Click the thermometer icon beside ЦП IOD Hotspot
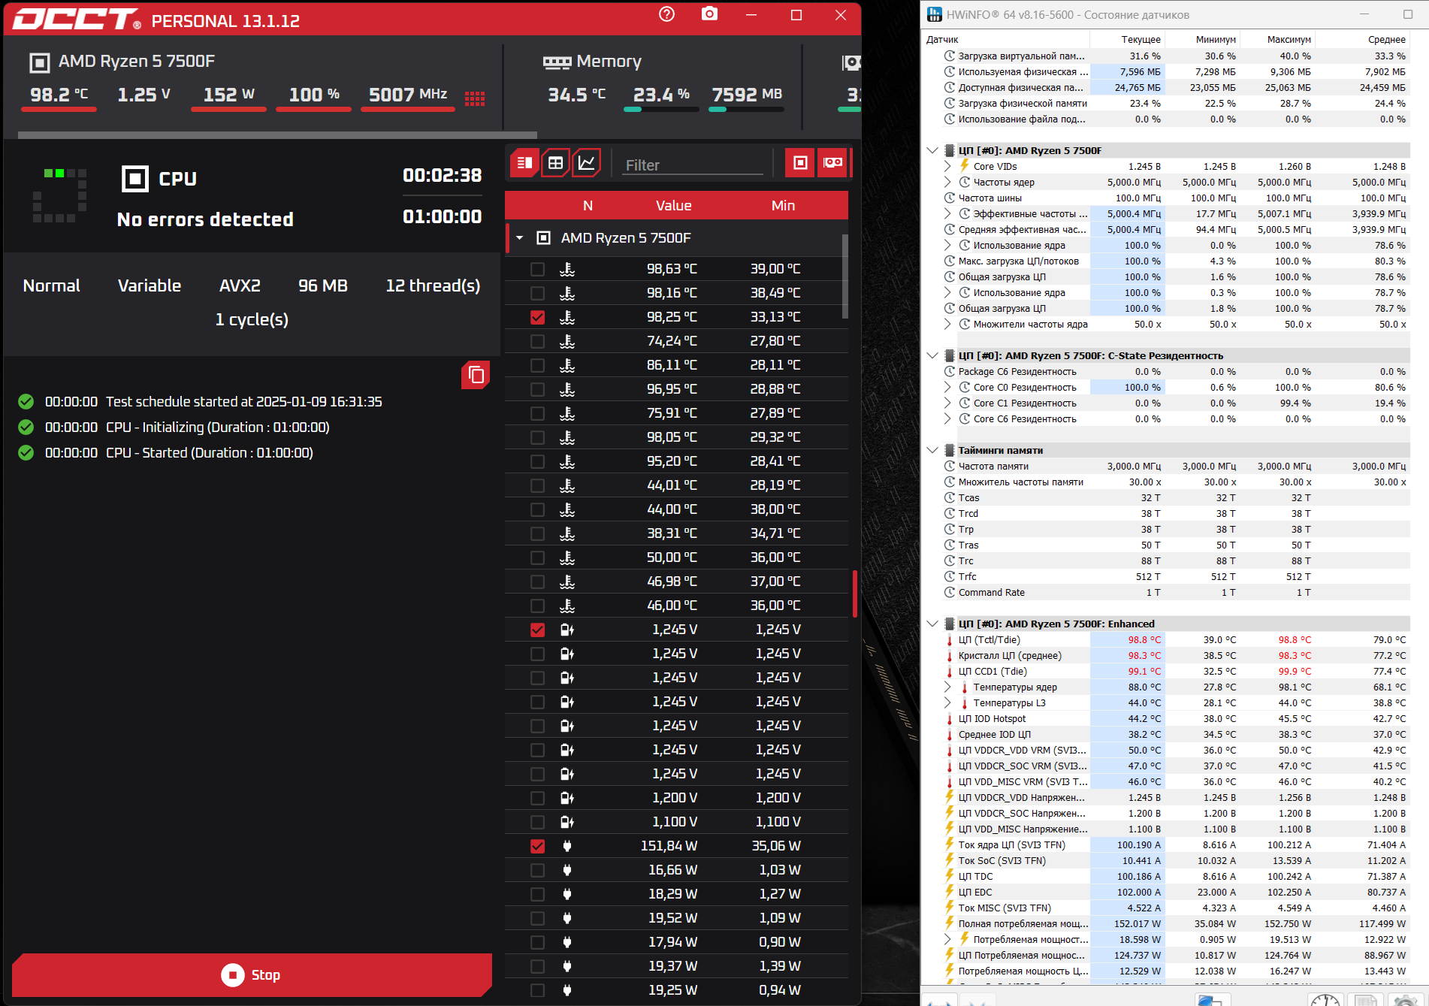Viewport: 1429px width, 1006px height. click(950, 718)
